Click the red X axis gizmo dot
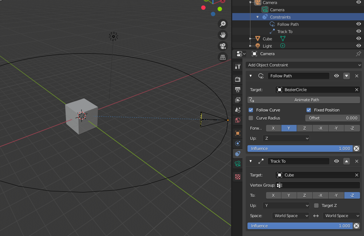The image size is (364, 236). coord(203,8)
